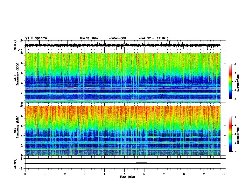Click the "ch.1(V)" waveform axis label

click(15, 45)
